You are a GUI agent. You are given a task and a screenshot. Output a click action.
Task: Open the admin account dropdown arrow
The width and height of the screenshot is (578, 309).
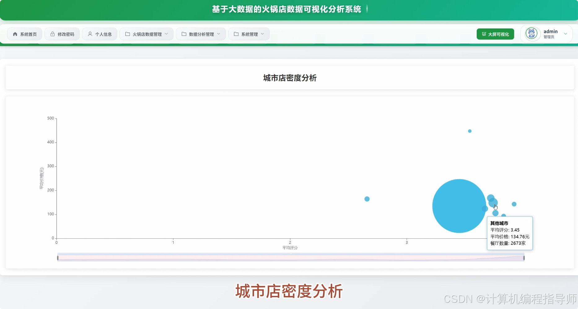tap(566, 34)
